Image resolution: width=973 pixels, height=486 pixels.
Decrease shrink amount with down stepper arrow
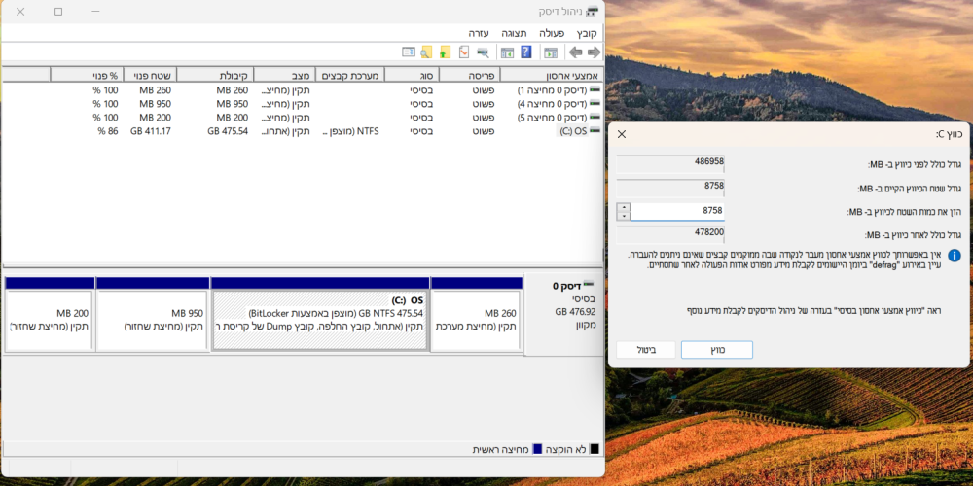(x=624, y=216)
